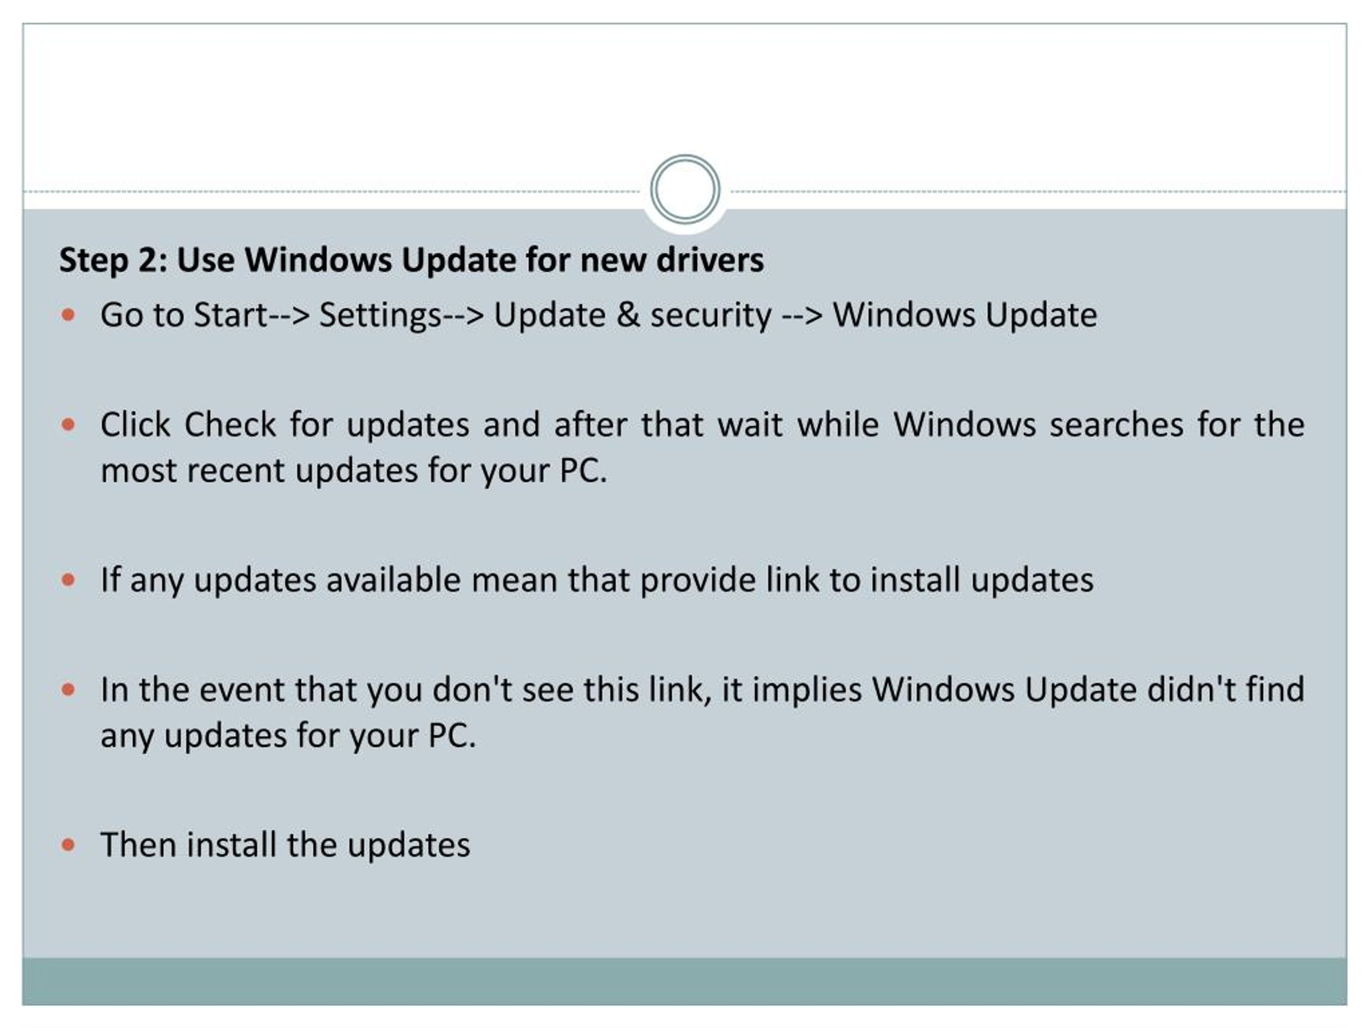The height and width of the screenshot is (1028, 1370).
Task: Select the orange bullet beside 'In the event'
Action: [68, 690]
